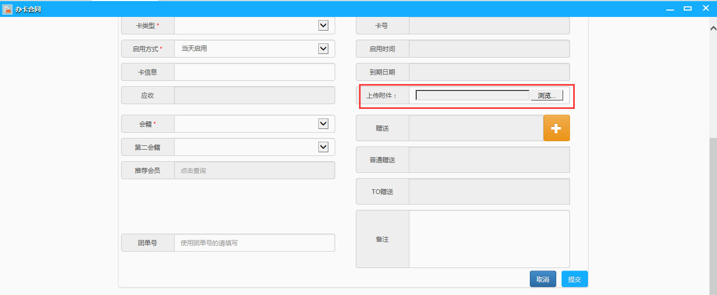The width and height of the screenshot is (717, 295).
Task: Click the 普通赠送 field
Action: [x=489, y=160]
